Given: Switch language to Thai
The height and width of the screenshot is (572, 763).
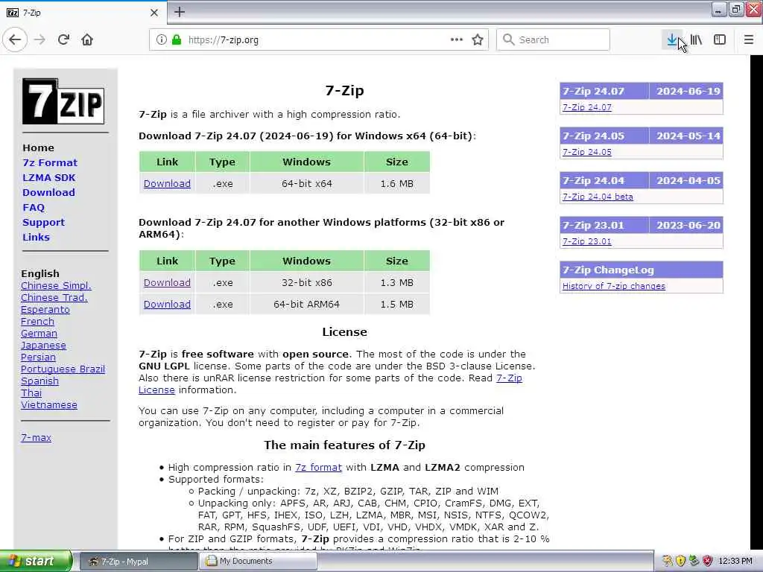Looking at the screenshot, I should coord(31,393).
